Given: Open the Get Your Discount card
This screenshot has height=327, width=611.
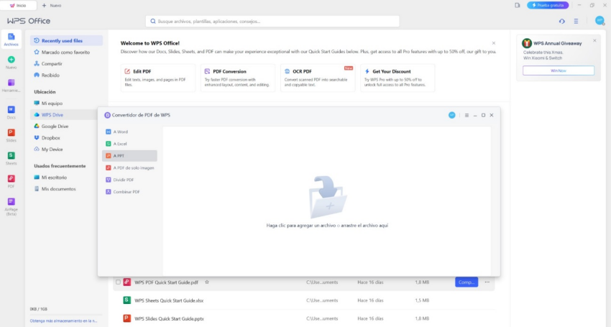Looking at the screenshot, I should pos(398,78).
